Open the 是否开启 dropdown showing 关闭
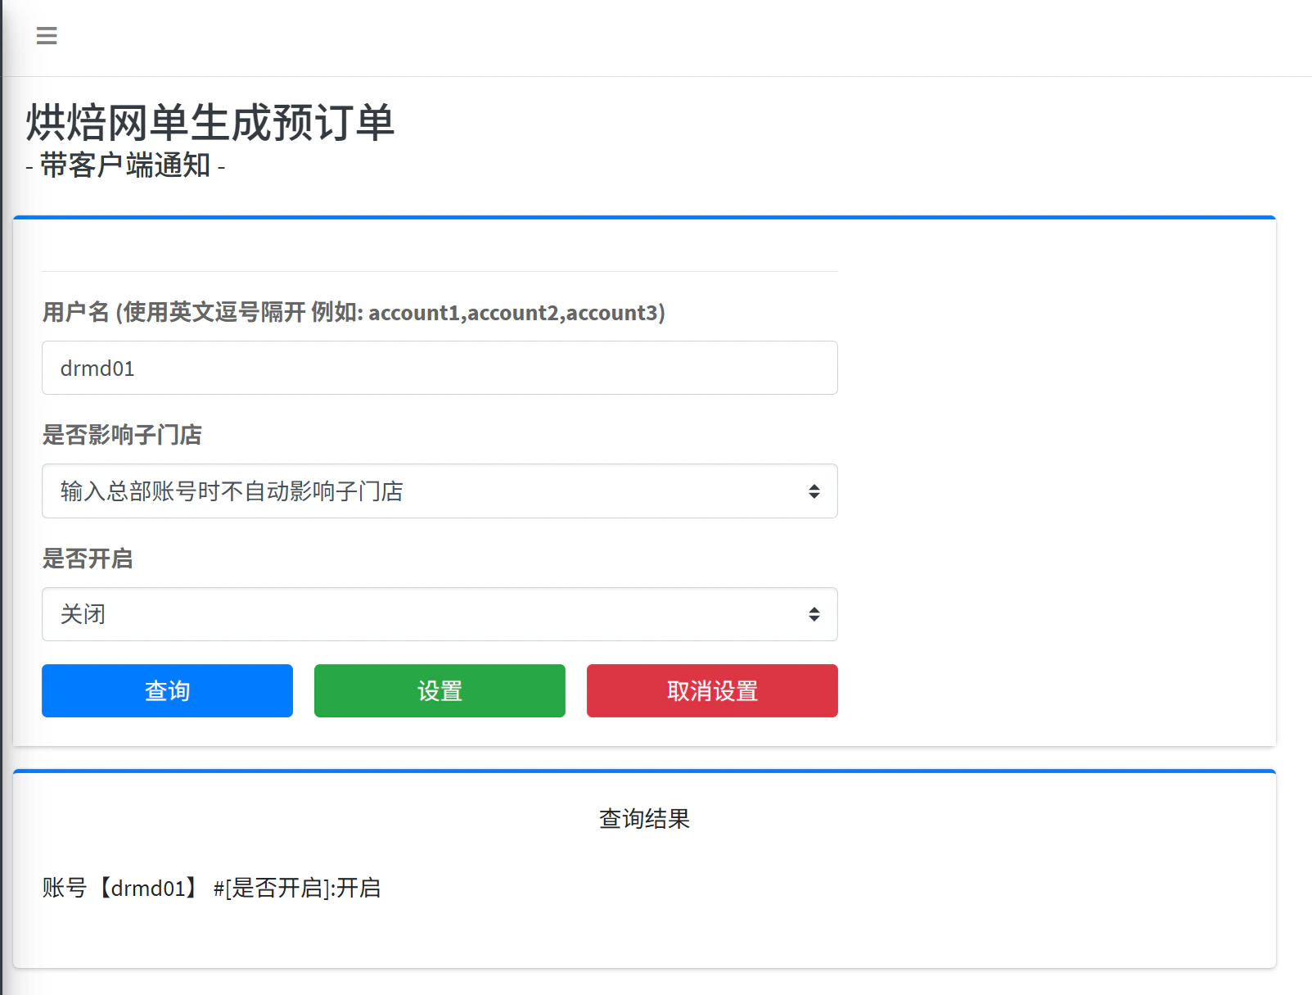 440,614
